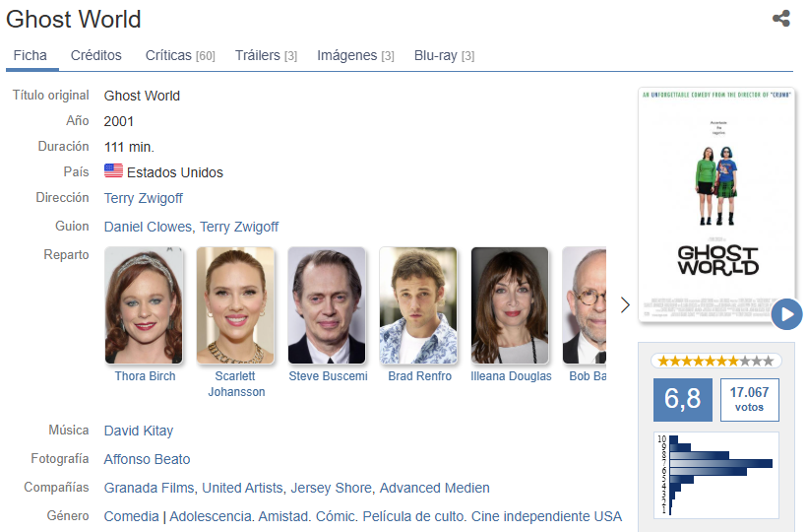Click Illeana Douglas's photo
807x532 pixels.
point(510,305)
